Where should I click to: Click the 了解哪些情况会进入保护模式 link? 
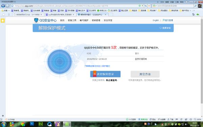pyautogui.click(x=97, y=66)
